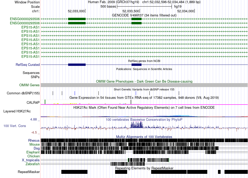
Task: Click the CALR4P expression label
Action: pyautogui.click(x=33, y=103)
